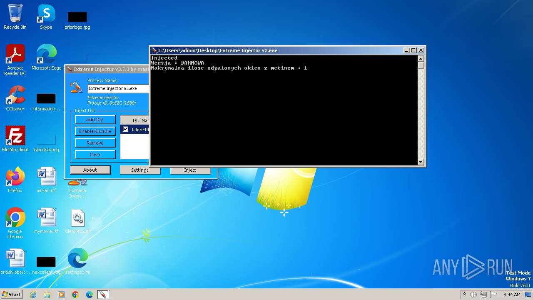Screen dimensions: 533x300
Task: Click console scrollbar down arrow
Action: (x=421, y=162)
